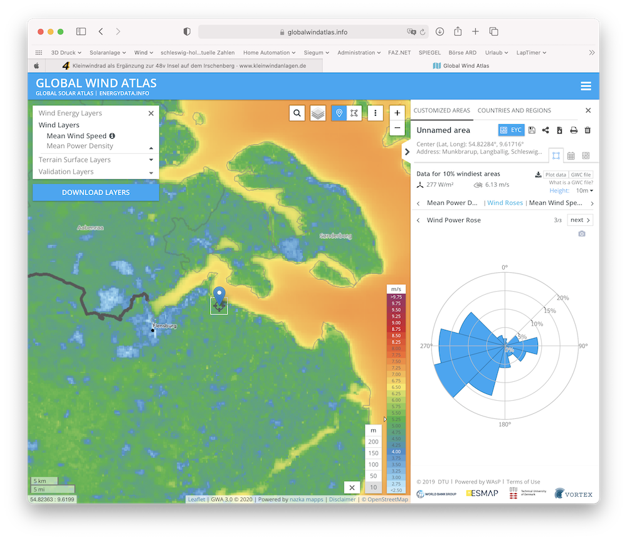The height and width of the screenshot is (540, 627).
Task: Save the Unnamed area with floppy icon
Action: (x=532, y=130)
